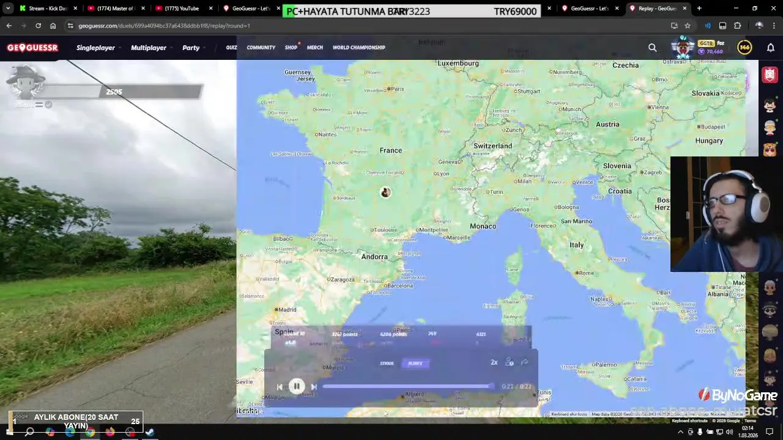Switch to (1774) Master of tab
This screenshot has height=440, width=783.
[115, 9]
